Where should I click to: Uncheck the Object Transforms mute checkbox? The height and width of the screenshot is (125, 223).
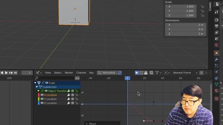point(72,91)
